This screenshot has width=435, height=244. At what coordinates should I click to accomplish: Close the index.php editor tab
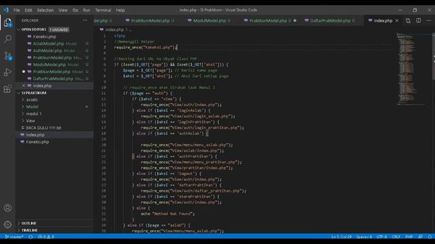(x=397, y=20)
